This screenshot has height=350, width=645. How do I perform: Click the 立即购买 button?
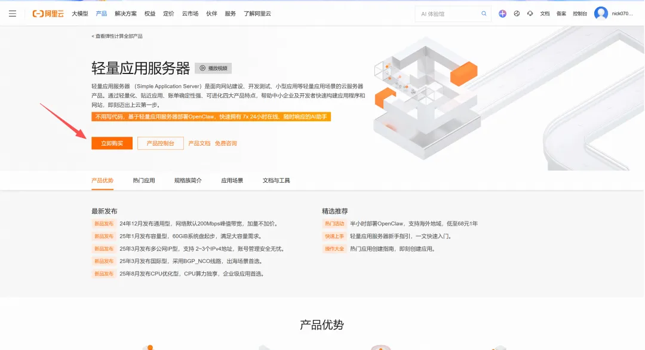[x=112, y=143]
